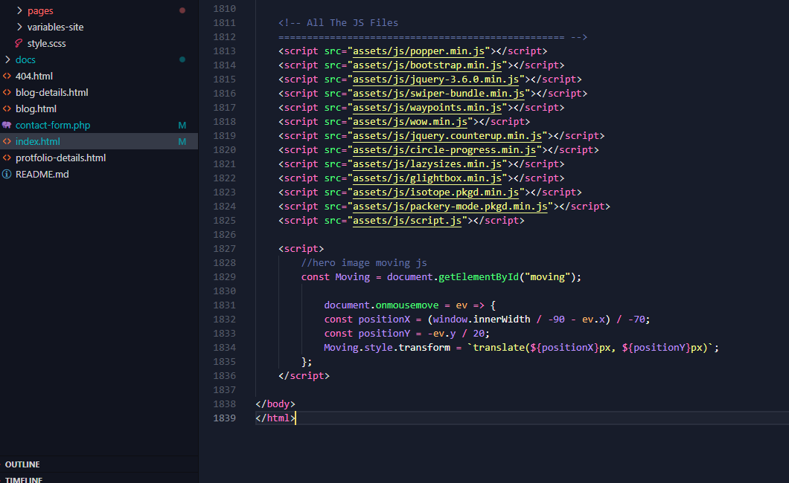
Task: Click the comment "<!-- All The JS Files"
Action: pos(338,22)
